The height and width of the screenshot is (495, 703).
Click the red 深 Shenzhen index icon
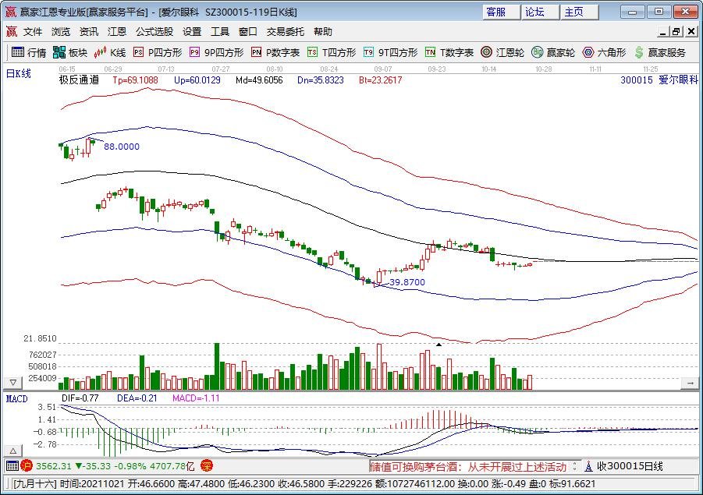207,466
